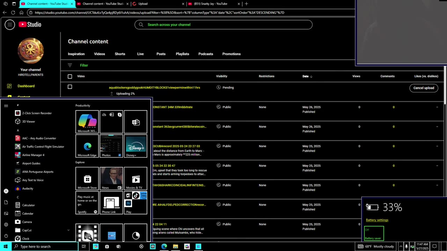Click the channel avatar image

[31, 51]
